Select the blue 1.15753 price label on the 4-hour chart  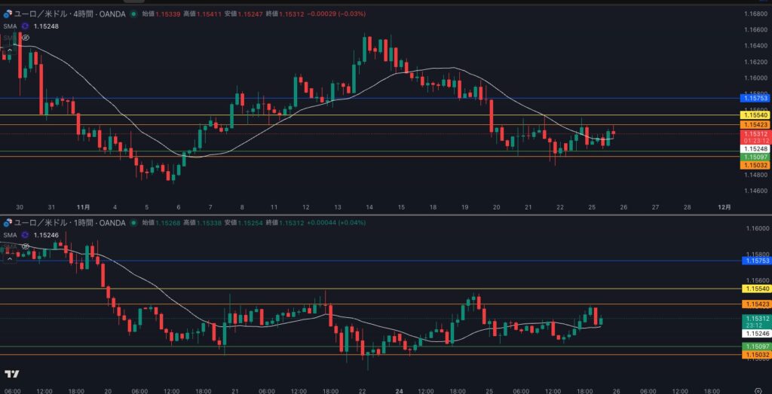point(755,98)
